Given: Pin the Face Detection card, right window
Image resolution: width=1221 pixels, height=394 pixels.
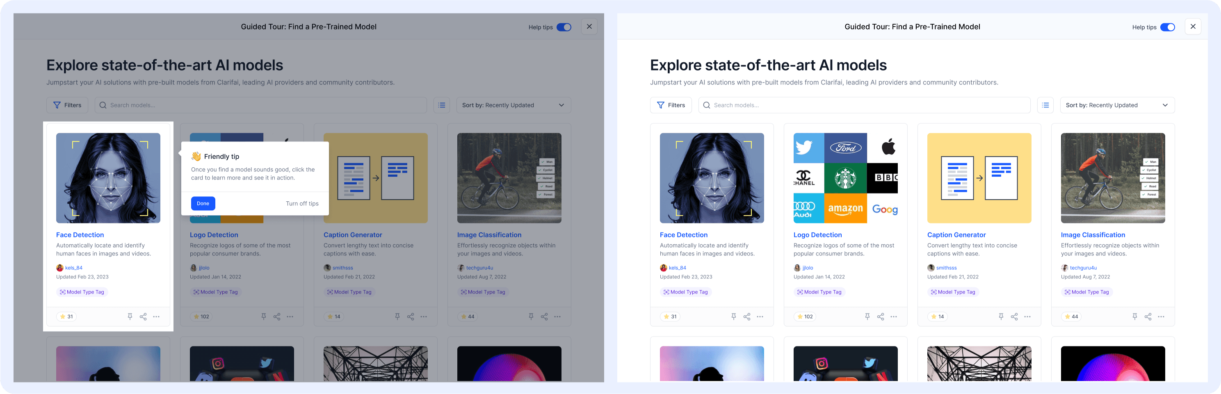Looking at the screenshot, I should tap(734, 317).
